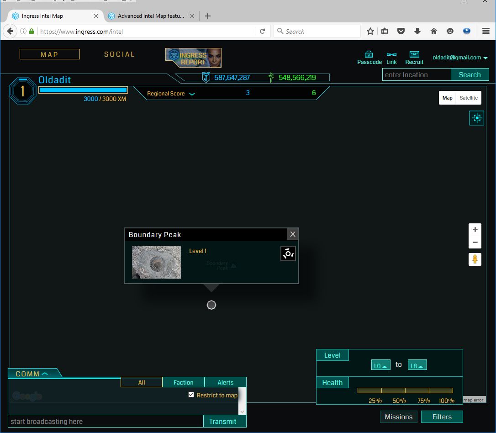Screen dimensions: 496x433
Task: Expand the Regional Score dropdown
Action: 192,94
